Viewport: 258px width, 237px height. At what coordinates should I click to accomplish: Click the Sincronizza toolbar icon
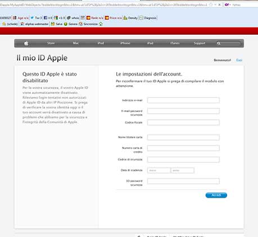pos(80,24)
